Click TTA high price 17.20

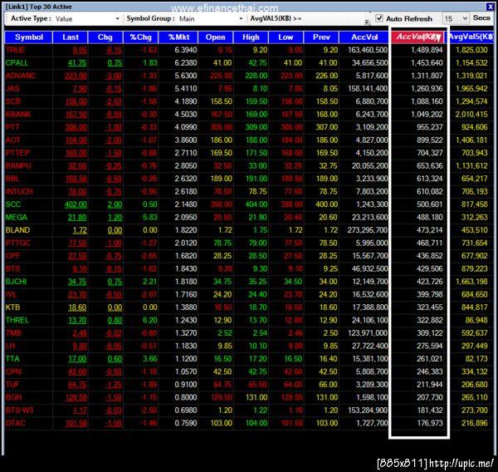[257, 359]
